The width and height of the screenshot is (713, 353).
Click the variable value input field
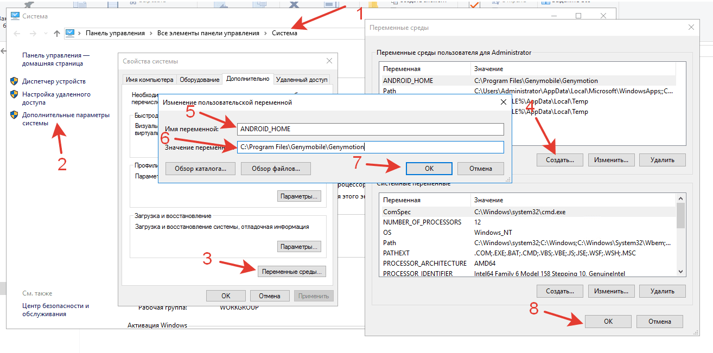pos(370,147)
